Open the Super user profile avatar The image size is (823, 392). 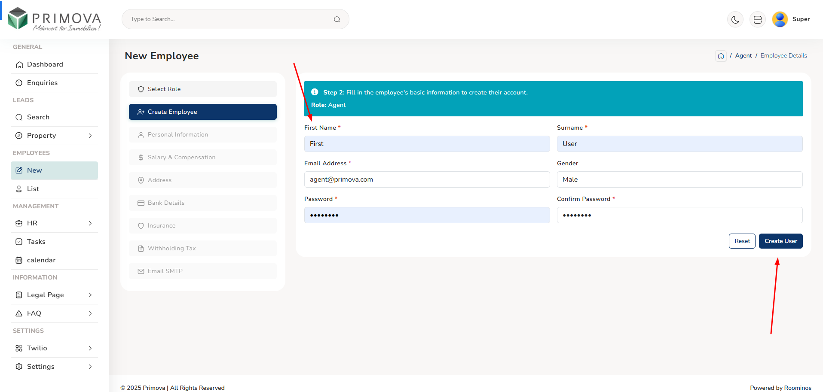780,19
